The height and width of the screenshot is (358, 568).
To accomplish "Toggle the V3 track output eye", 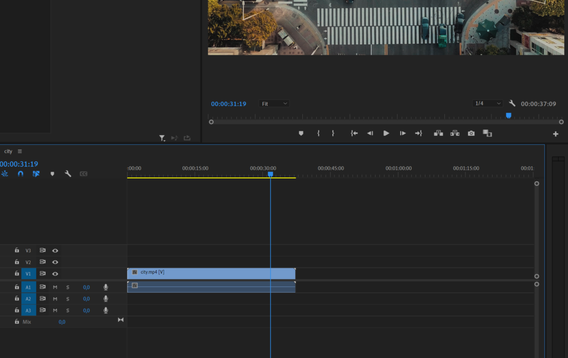I will click(55, 250).
